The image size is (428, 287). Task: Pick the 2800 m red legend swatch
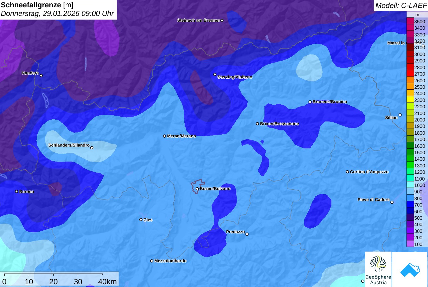click(410, 67)
